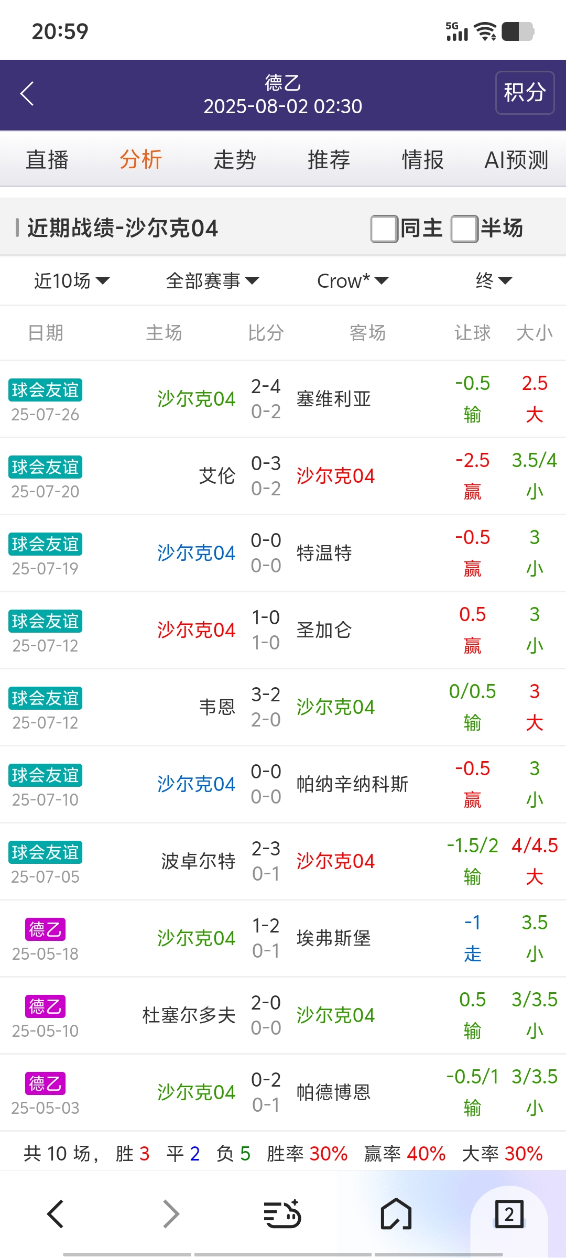
Task: Open the 终 odds type dropdown
Action: point(494,281)
